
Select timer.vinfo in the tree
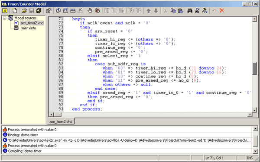(28, 28)
